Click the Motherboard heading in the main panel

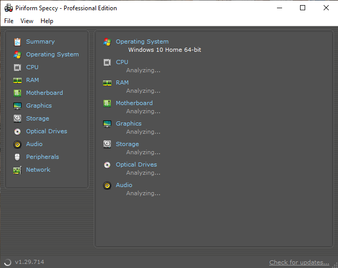tap(134, 103)
